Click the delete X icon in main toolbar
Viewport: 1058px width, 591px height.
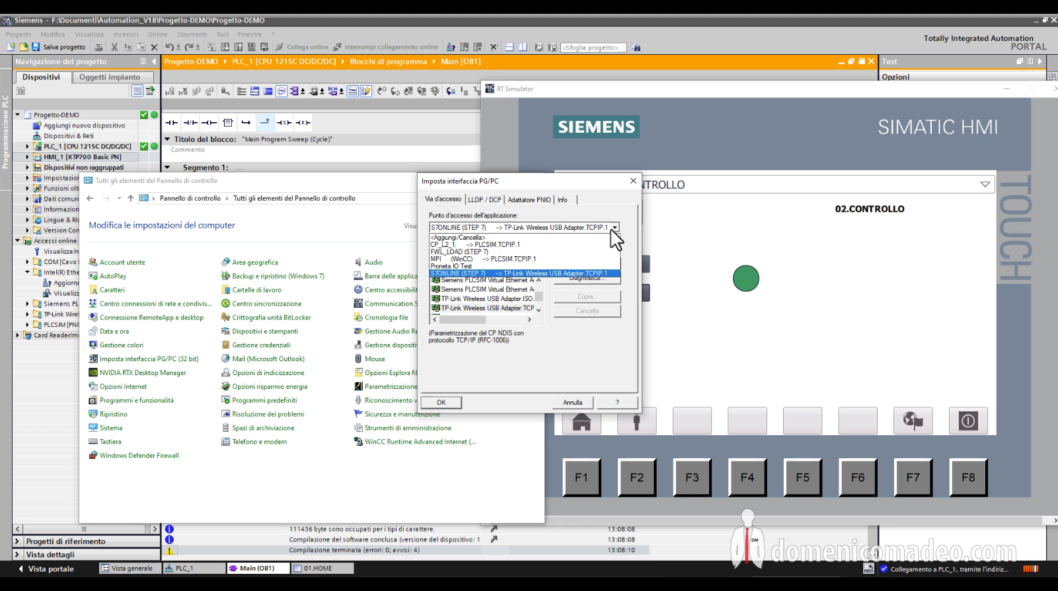coord(154,47)
